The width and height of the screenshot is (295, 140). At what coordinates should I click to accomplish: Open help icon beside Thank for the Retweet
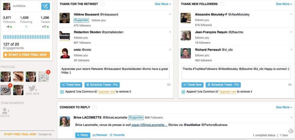102,4
